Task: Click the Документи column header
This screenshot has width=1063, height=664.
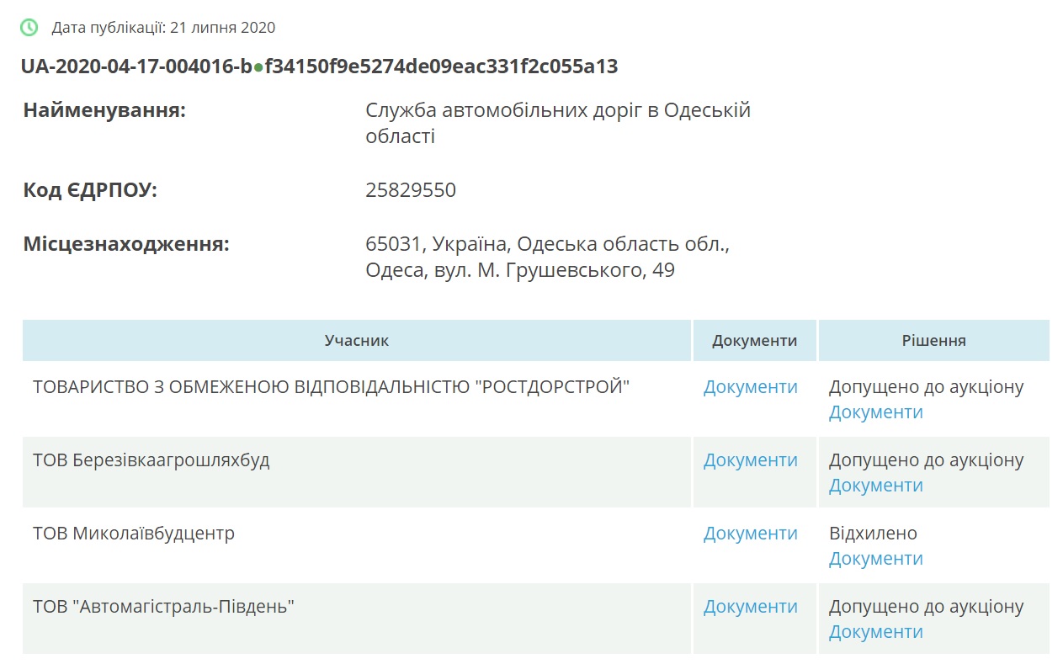Action: (x=755, y=341)
